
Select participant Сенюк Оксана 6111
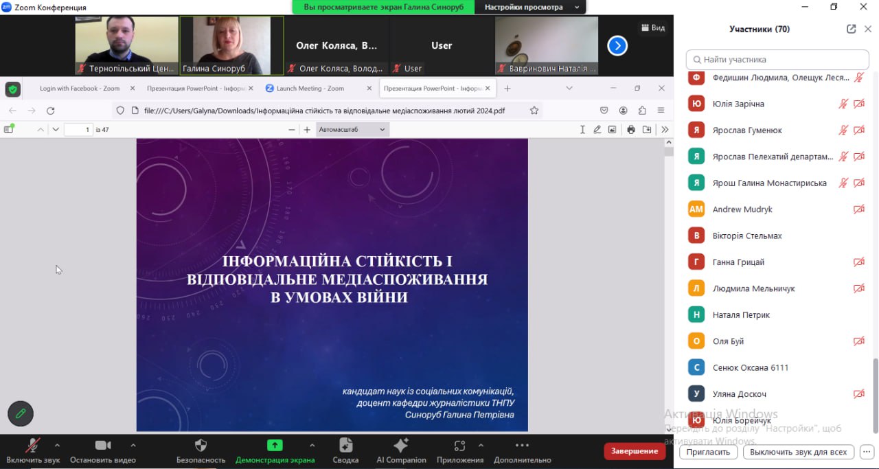point(777,367)
